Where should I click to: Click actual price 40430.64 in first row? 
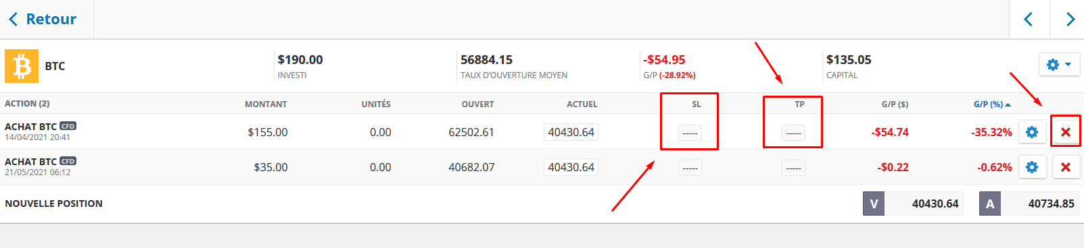pos(571,132)
